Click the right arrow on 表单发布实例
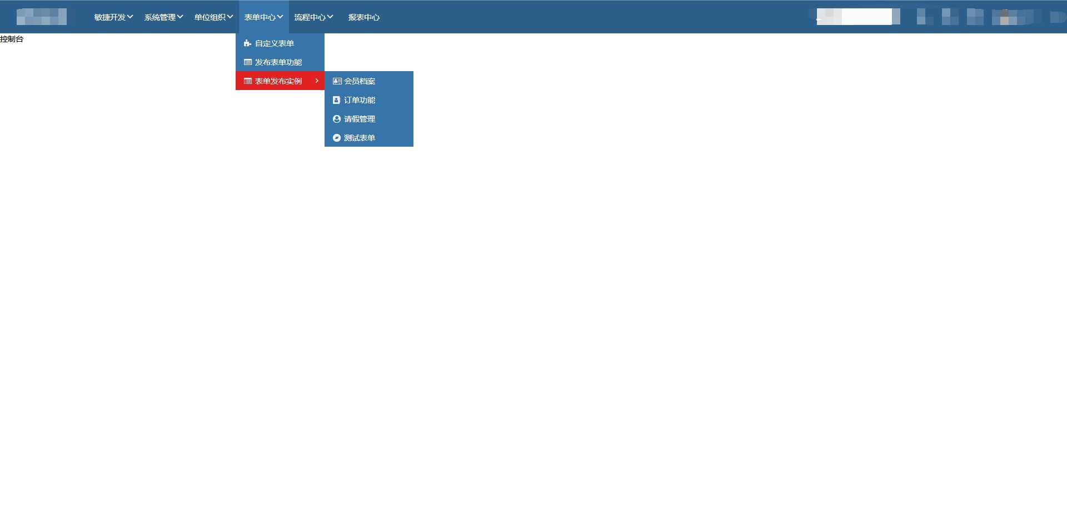 [x=317, y=81]
